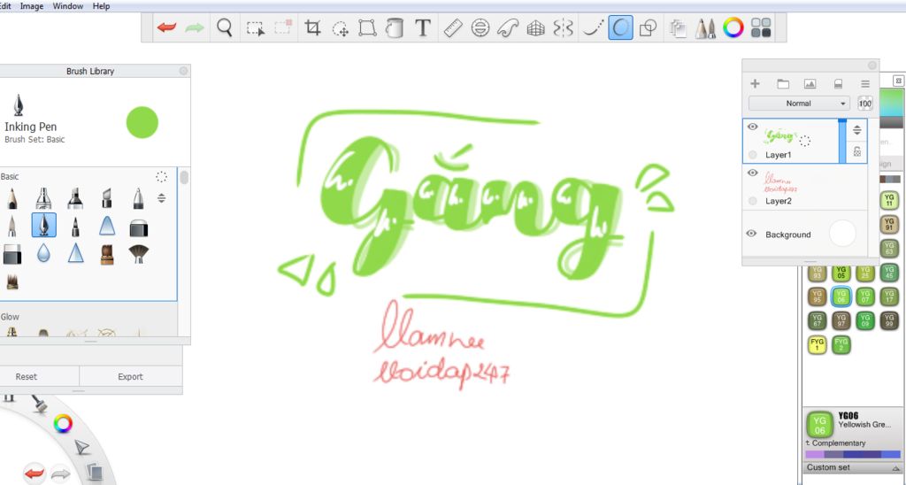The width and height of the screenshot is (906, 485).
Task: Select the FYG1 fluorescent yellow swatch
Action: [817, 345]
